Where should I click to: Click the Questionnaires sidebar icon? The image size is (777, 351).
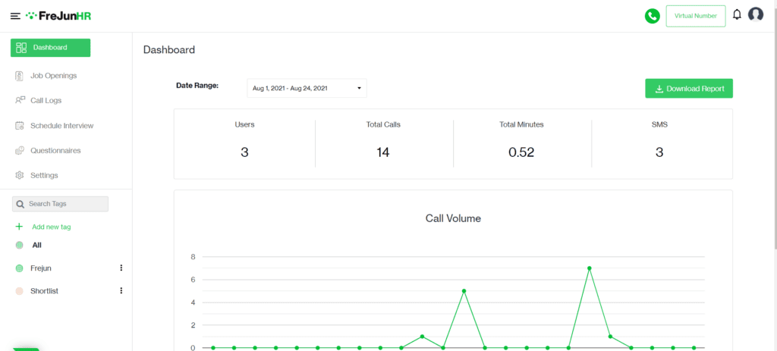click(20, 151)
